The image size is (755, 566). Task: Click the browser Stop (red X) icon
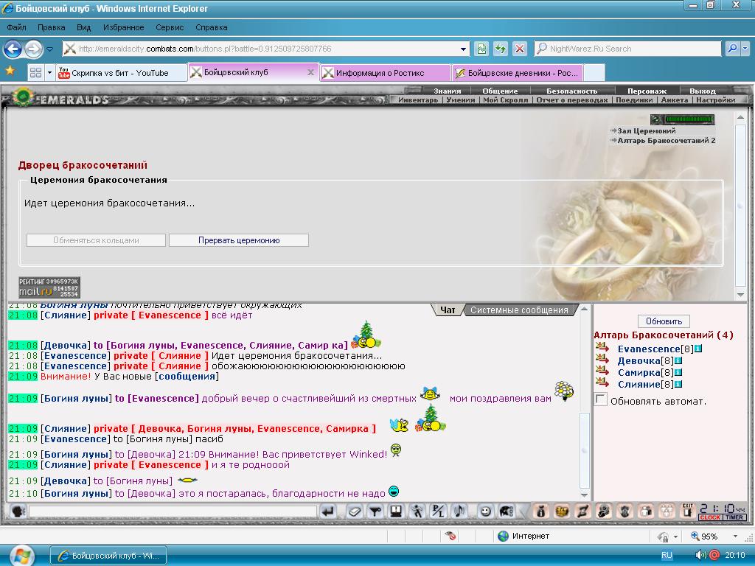pos(520,49)
